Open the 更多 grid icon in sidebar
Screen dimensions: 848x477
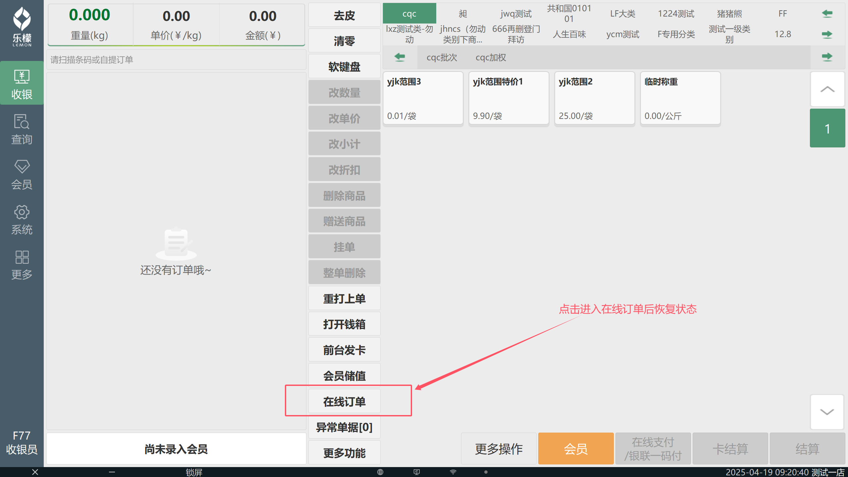pyautogui.click(x=22, y=265)
